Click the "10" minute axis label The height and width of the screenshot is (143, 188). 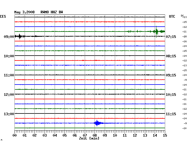[115, 135]
